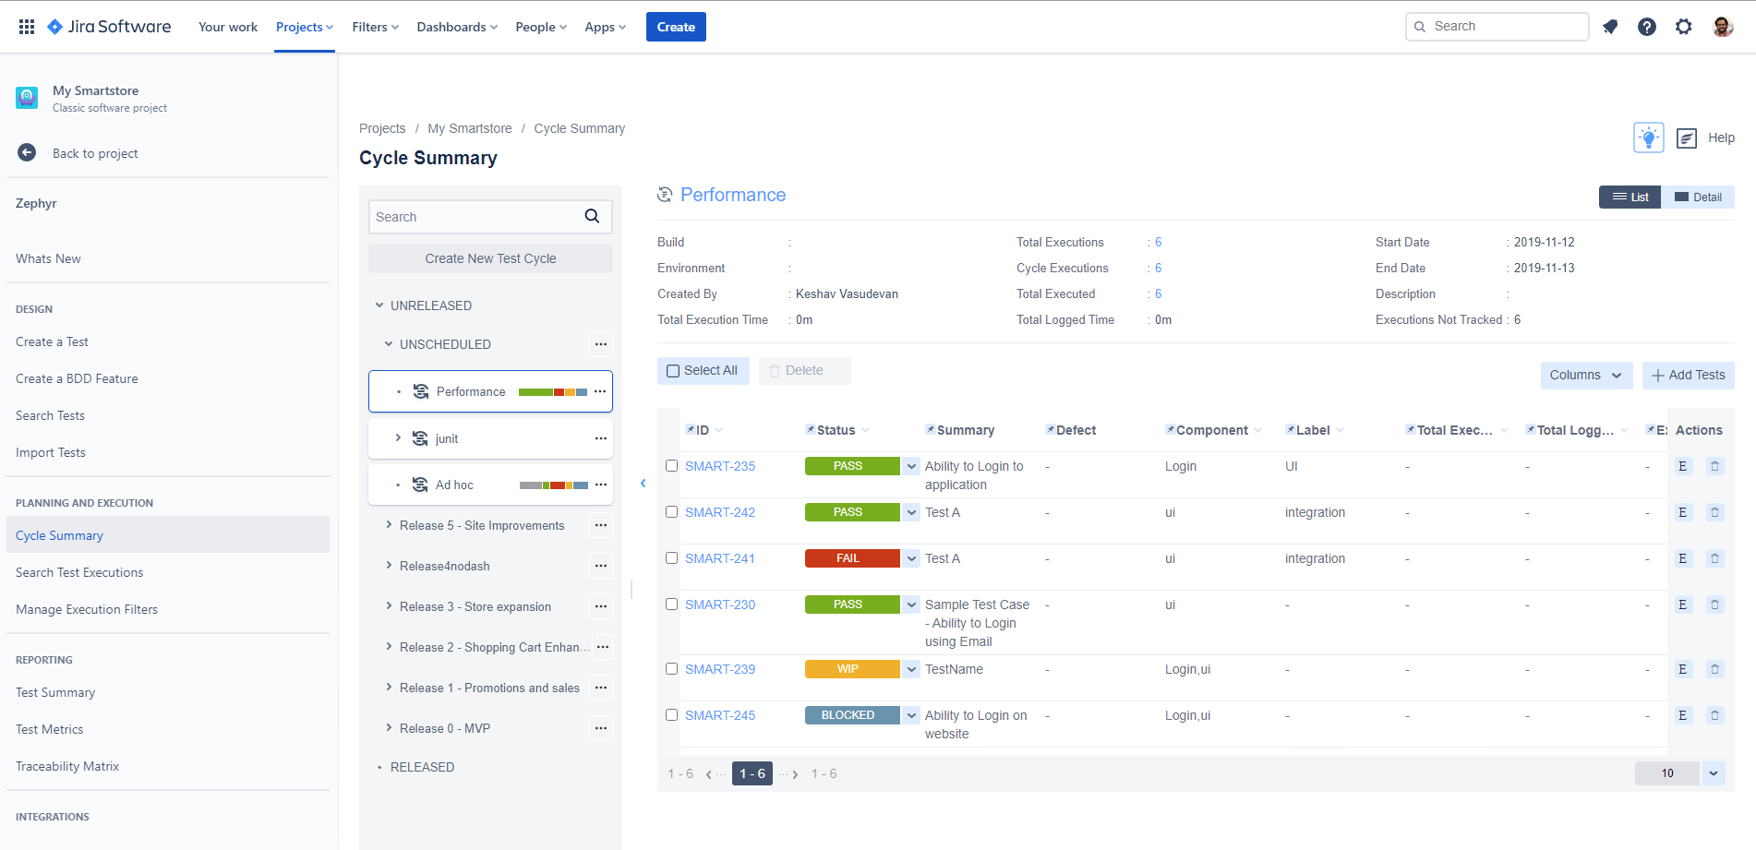Open the user profile avatar

coord(1723,27)
